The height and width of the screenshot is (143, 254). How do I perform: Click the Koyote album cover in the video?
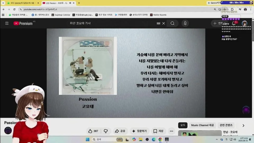[88, 66]
